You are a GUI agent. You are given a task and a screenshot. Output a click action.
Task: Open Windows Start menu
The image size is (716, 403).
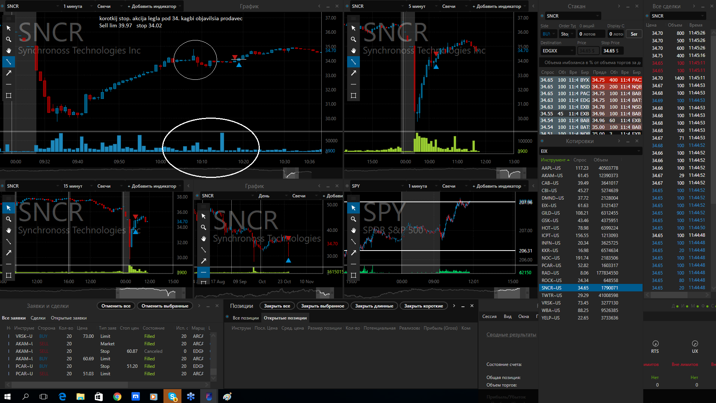7,396
